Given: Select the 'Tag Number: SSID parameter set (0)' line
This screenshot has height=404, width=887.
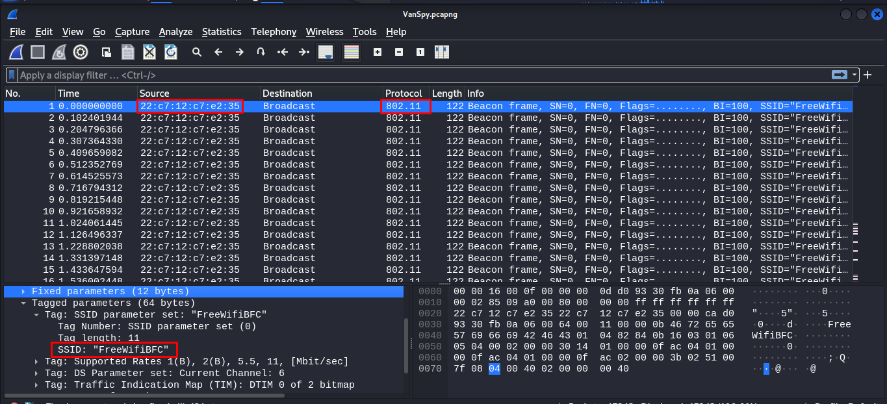Looking at the screenshot, I should 157,327.
